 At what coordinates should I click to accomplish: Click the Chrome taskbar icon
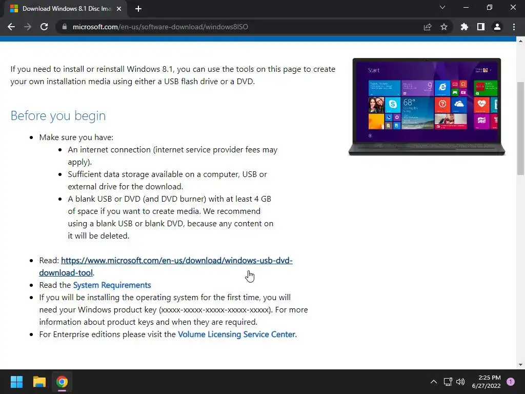coord(62,382)
